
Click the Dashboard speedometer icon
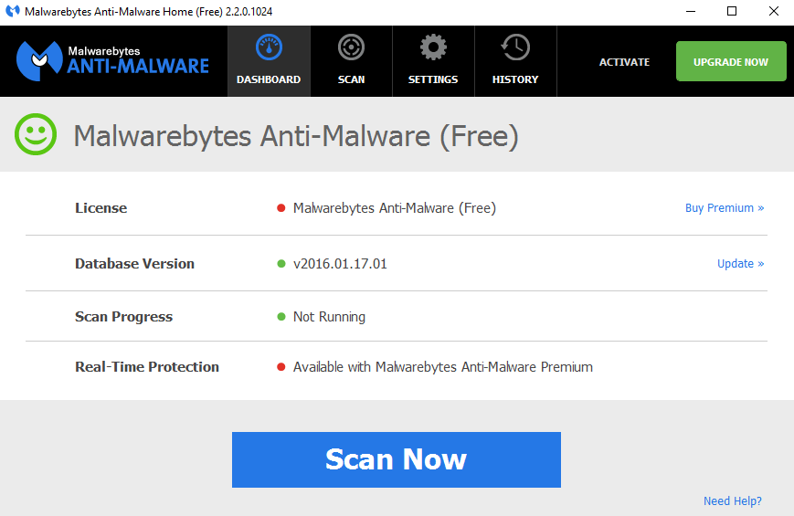click(269, 47)
